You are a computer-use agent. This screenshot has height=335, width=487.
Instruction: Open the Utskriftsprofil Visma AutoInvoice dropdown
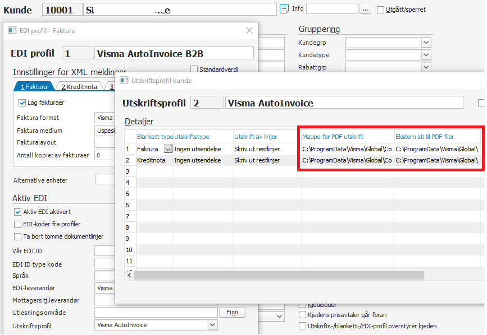point(212,325)
